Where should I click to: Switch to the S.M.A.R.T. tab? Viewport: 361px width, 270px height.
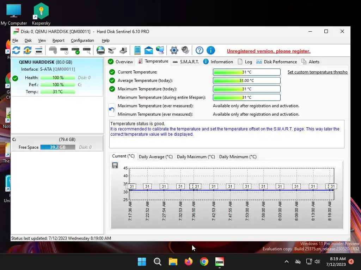185,62
